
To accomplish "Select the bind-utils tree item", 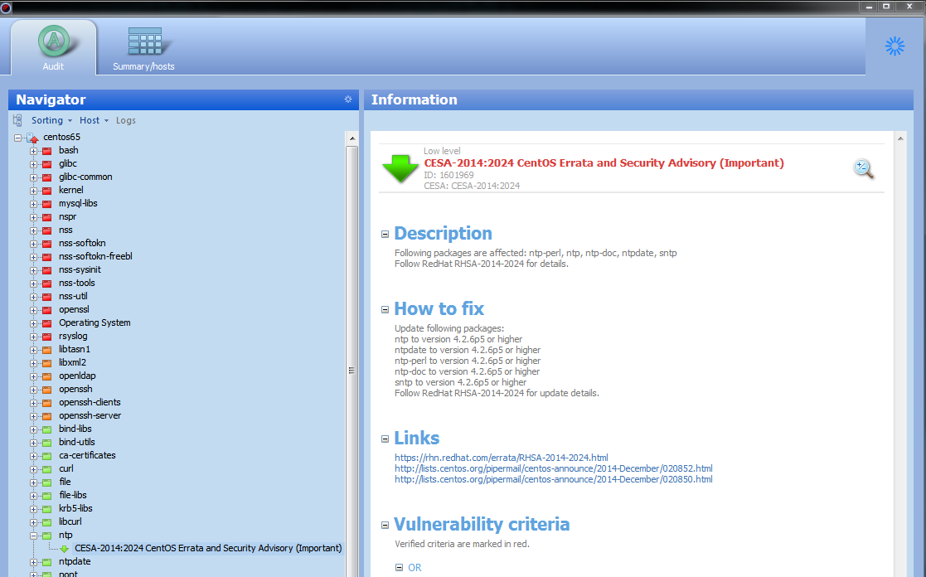I will point(77,443).
